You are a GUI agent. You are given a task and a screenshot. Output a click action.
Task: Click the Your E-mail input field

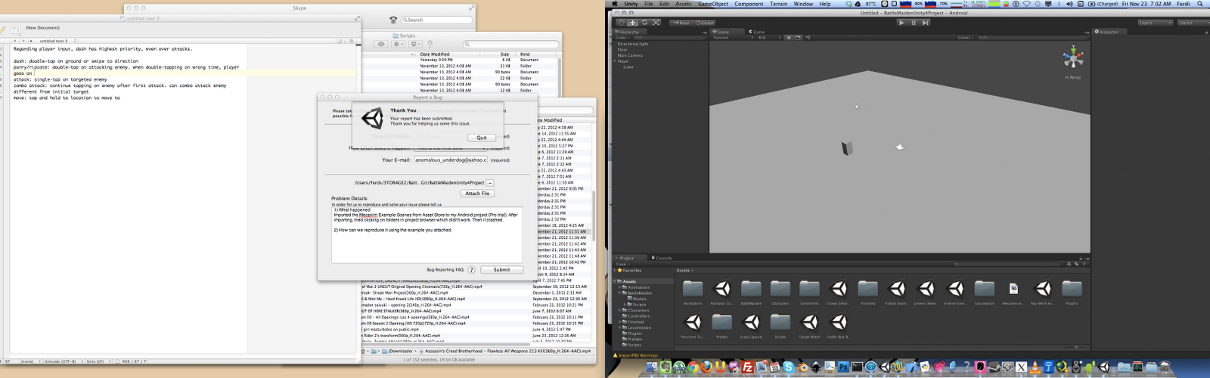[451, 160]
